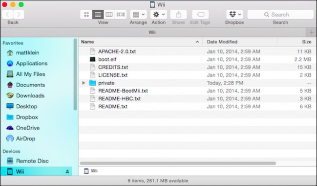Click the Wii window title icon
The height and width of the screenshot is (186, 317).
click(152, 4)
